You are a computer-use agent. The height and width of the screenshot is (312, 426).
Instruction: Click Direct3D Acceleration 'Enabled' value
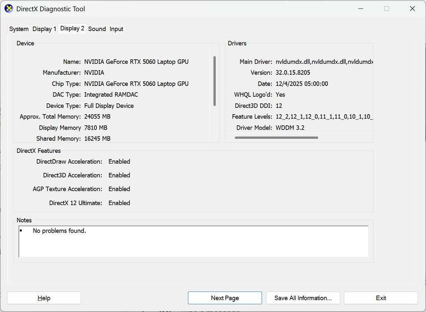click(x=119, y=175)
